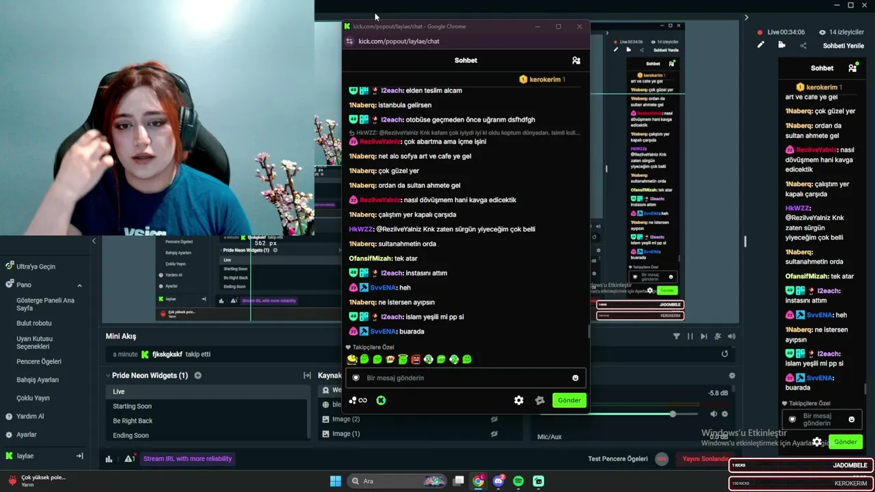The width and height of the screenshot is (875, 492).
Task: Open the emoji picker in Chrome chat popout
Action: [575, 378]
